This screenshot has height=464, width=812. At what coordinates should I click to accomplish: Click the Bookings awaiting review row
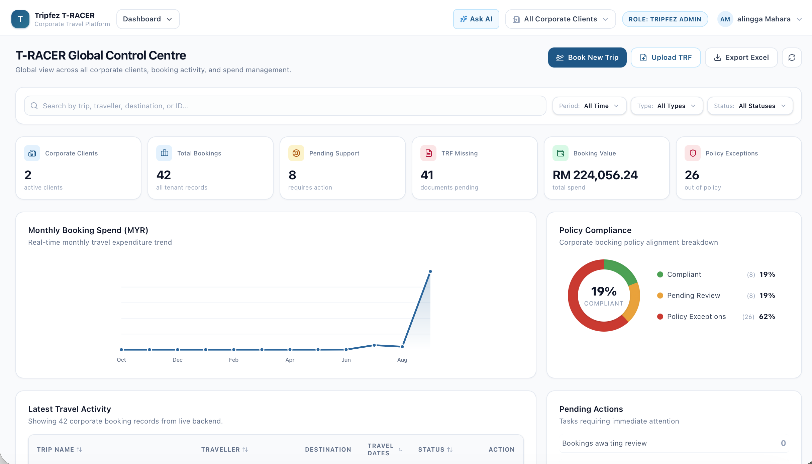(674, 443)
